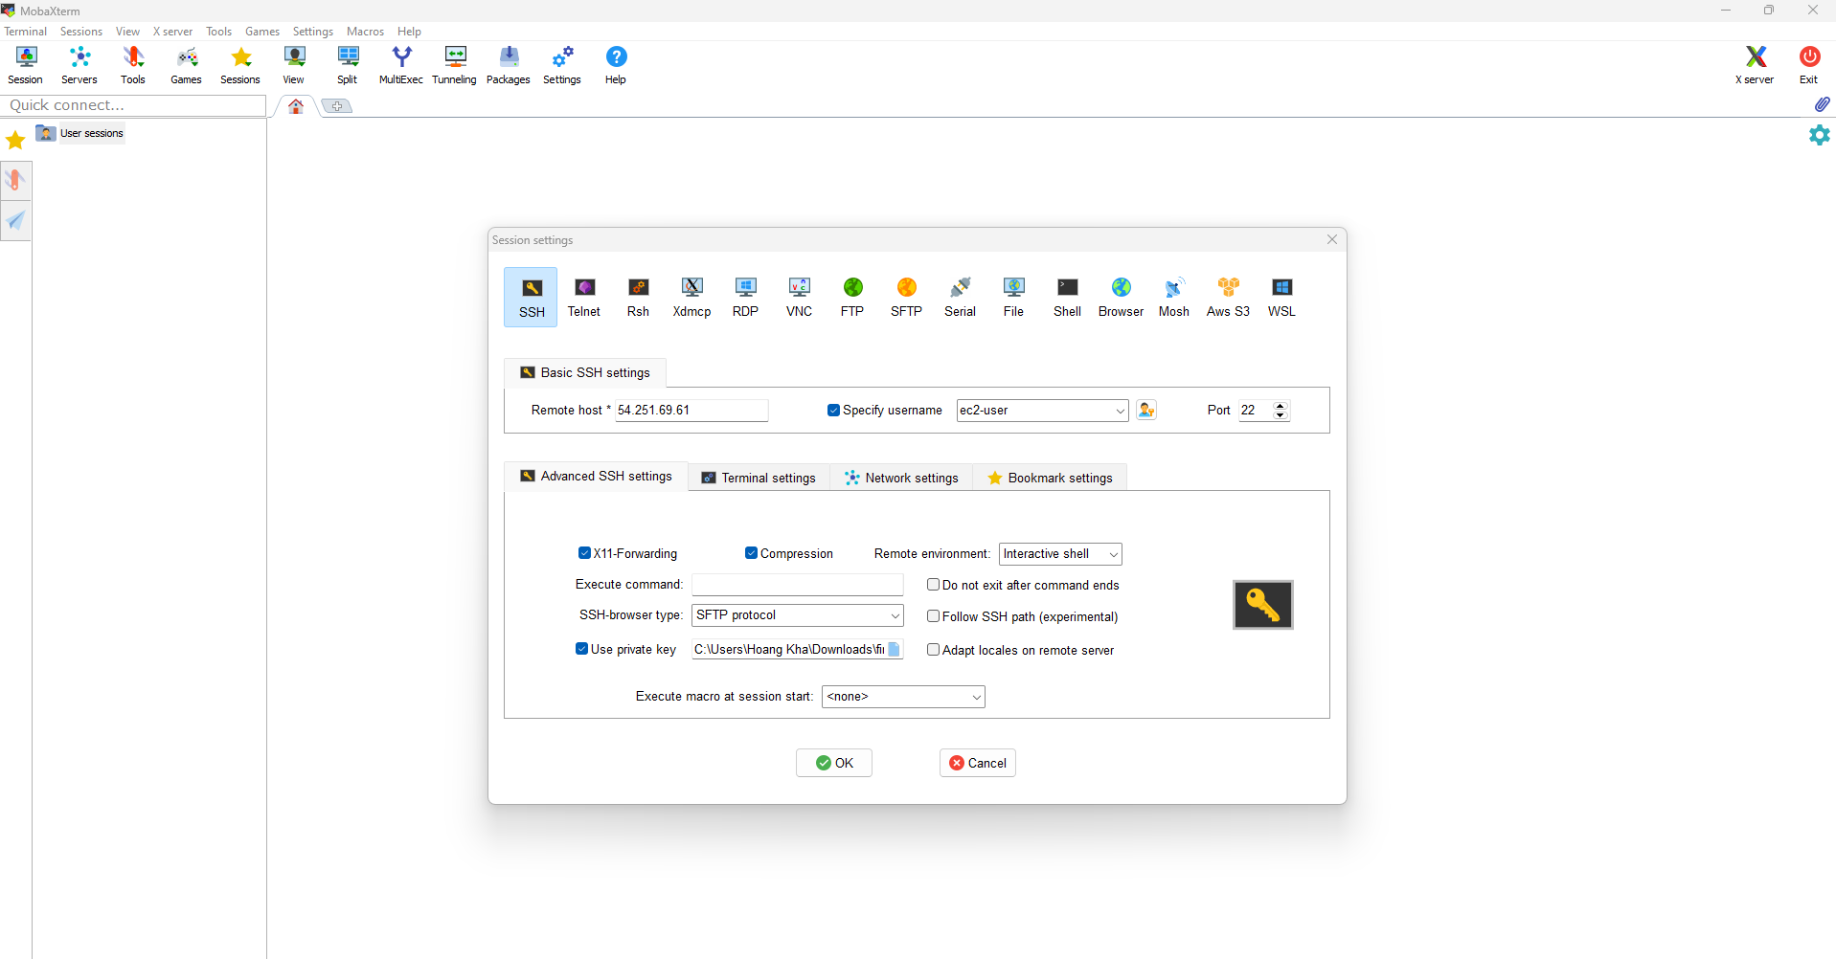Viewport: 1836px width, 959px height.
Task: Toggle the X11-Forwarding checkbox
Action: click(584, 553)
